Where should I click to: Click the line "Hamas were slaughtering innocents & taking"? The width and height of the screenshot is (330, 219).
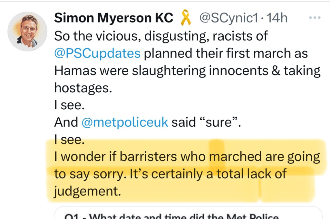[x=187, y=70]
